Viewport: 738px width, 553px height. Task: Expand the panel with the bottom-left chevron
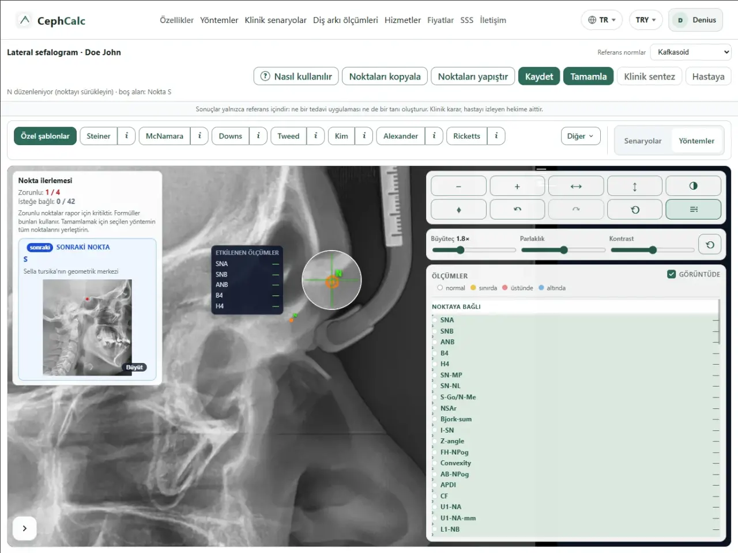coord(25,528)
